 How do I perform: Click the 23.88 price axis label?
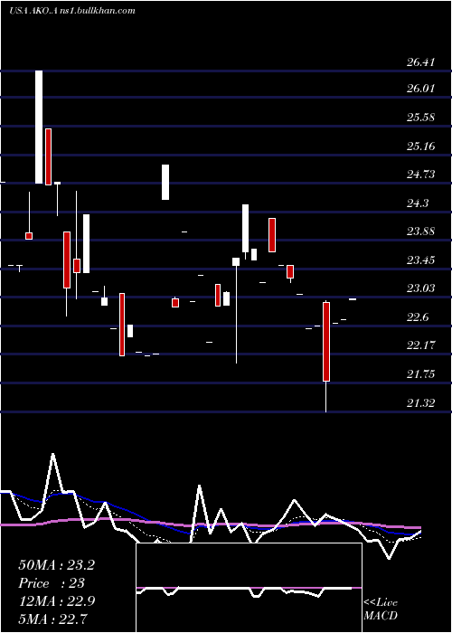tap(421, 231)
